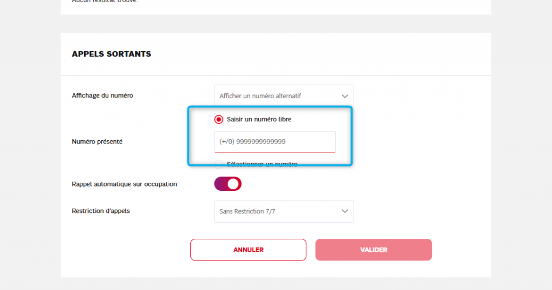Confirm with the VALIDER button
This screenshot has height=290, width=552.
[x=374, y=250]
